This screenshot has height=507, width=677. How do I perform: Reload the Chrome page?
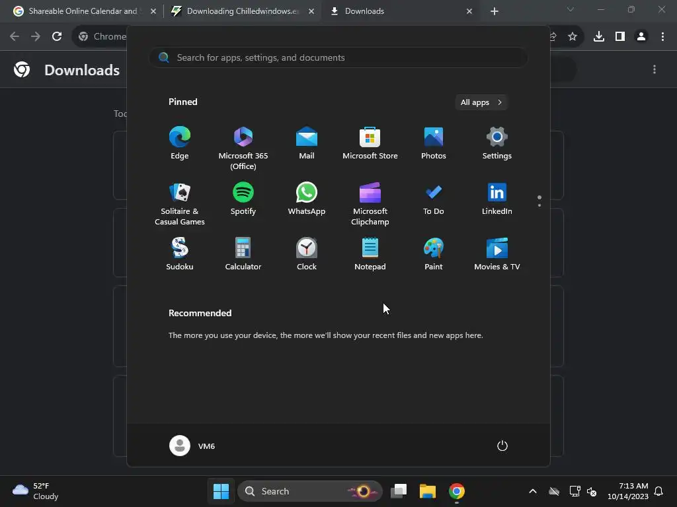[x=57, y=36]
